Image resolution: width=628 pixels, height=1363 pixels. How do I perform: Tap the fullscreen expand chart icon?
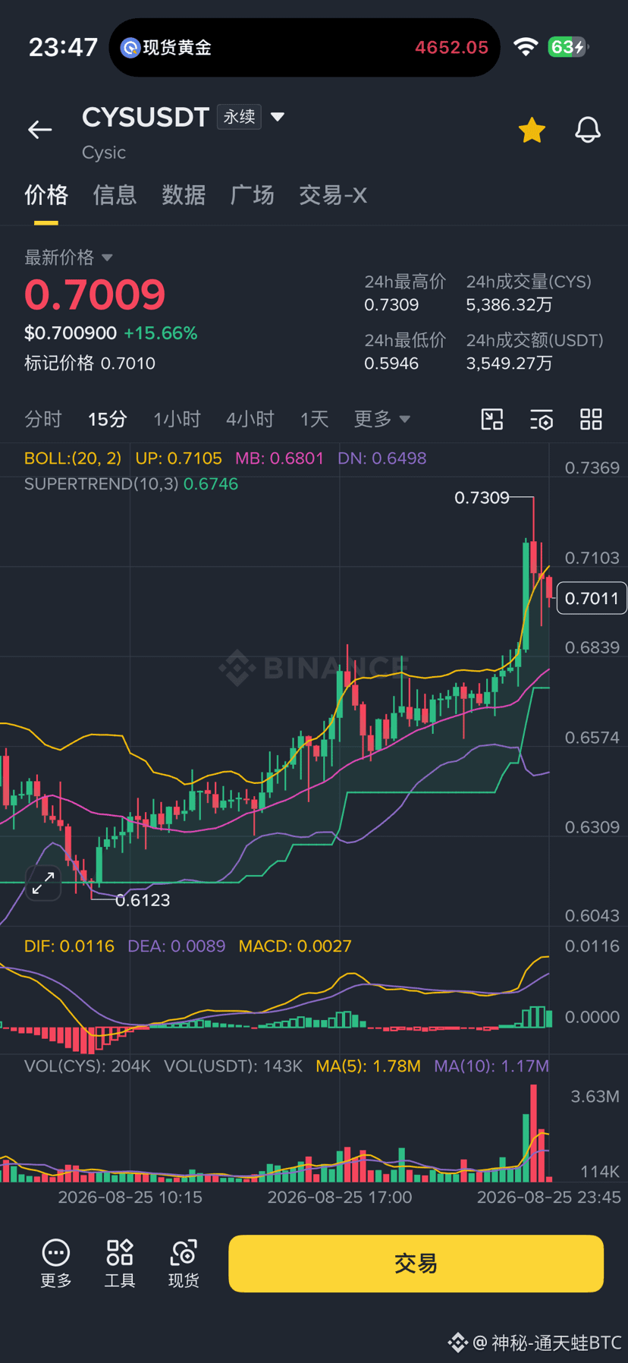(43, 883)
